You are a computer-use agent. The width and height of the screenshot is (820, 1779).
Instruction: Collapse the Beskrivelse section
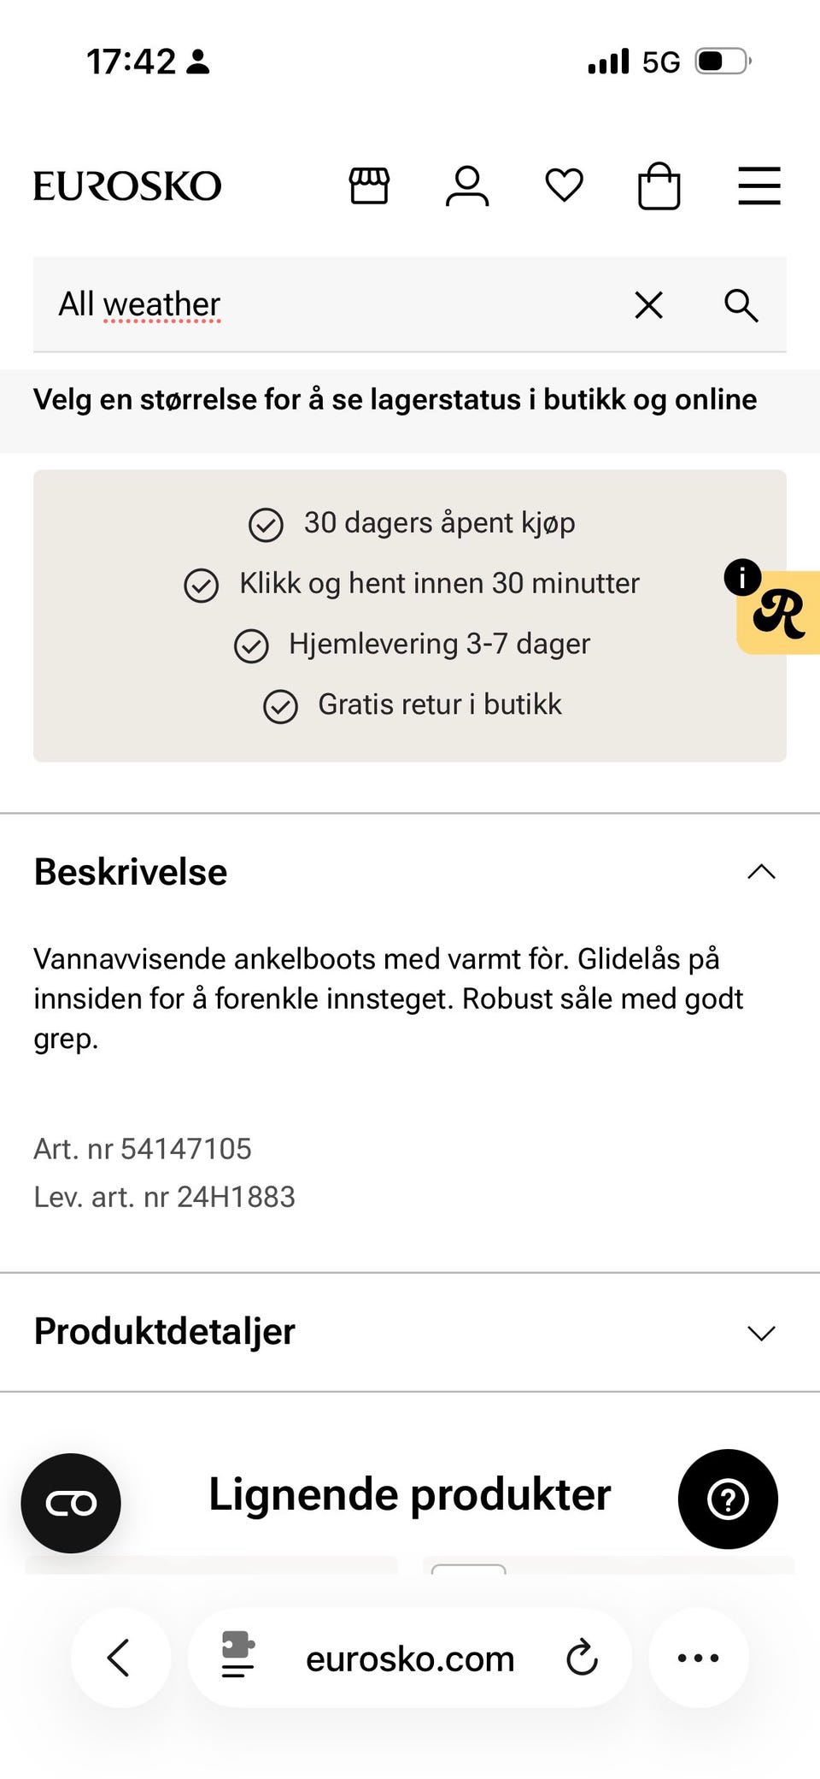pyautogui.click(x=761, y=871)
